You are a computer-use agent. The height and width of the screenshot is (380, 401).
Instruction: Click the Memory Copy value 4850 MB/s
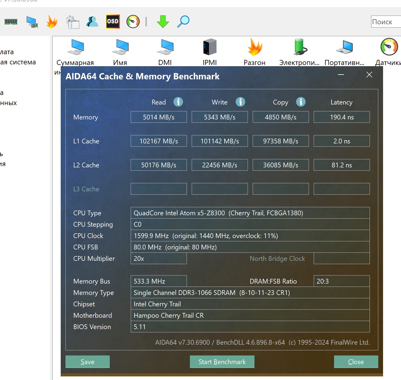click(281, 117)
